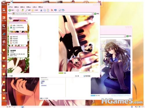Click the blue Undo arrow icon

coord(55,10)
